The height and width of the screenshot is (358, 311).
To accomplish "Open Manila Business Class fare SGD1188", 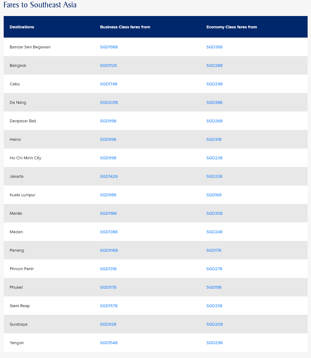I will pos(108,214).
